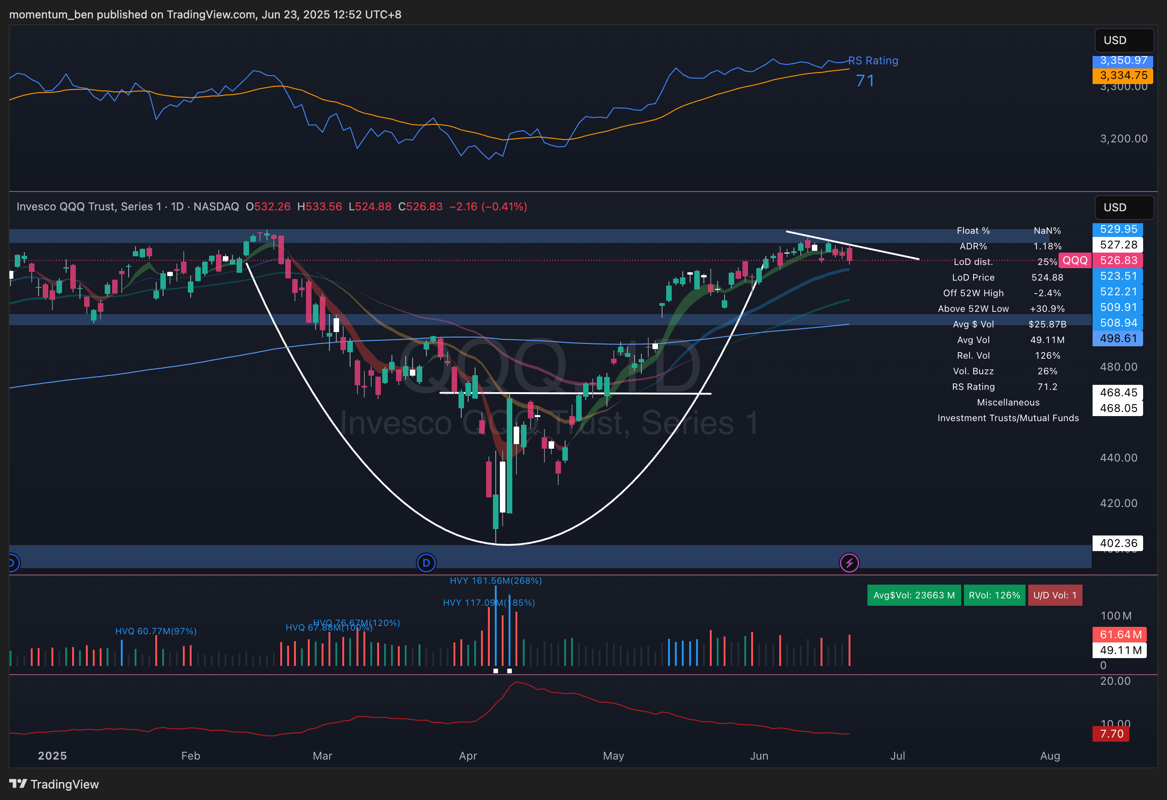Click the HVY 161.56M(268%) volume label
This screenshot has height=800, width=1167.
click(495, 580)
